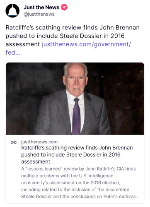This screenshot has width=150, height=207.
Task: Click the truncated "fed…" link portion
Action: [13, 53]
